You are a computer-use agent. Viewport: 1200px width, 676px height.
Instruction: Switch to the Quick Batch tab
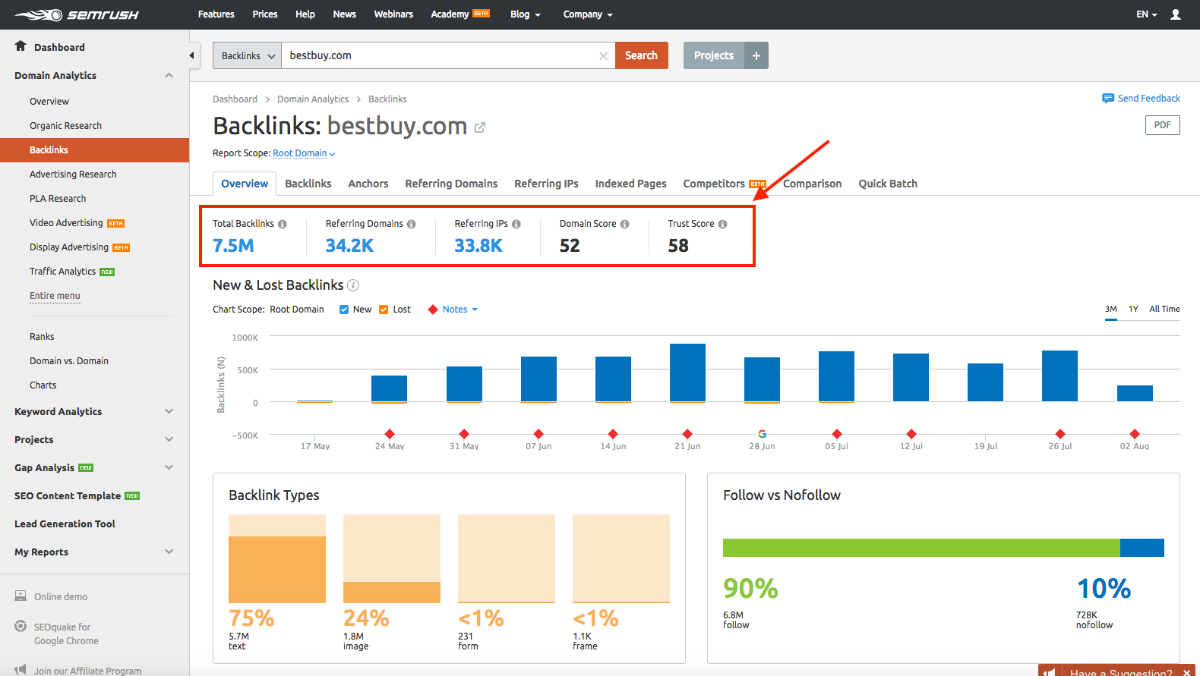click(x=888, y=184)
